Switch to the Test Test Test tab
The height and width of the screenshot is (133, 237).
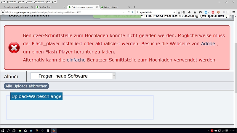[x=47, y=7]
